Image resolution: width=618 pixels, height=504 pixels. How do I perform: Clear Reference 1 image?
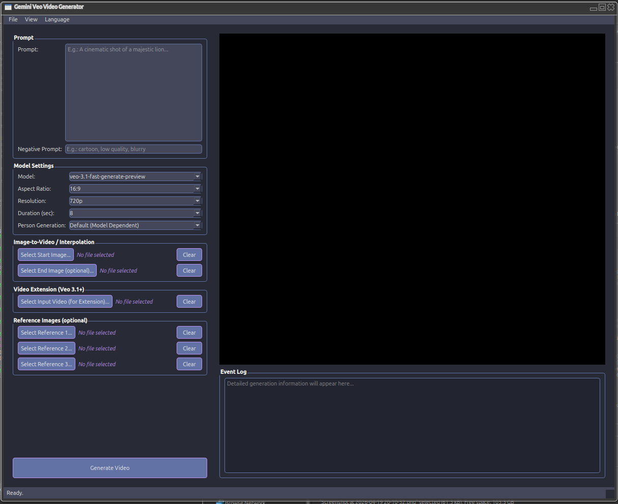tap(189, 333)
